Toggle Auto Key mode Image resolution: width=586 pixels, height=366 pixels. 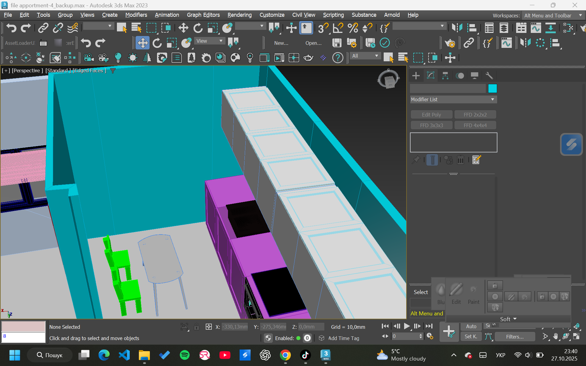(471, 326)
